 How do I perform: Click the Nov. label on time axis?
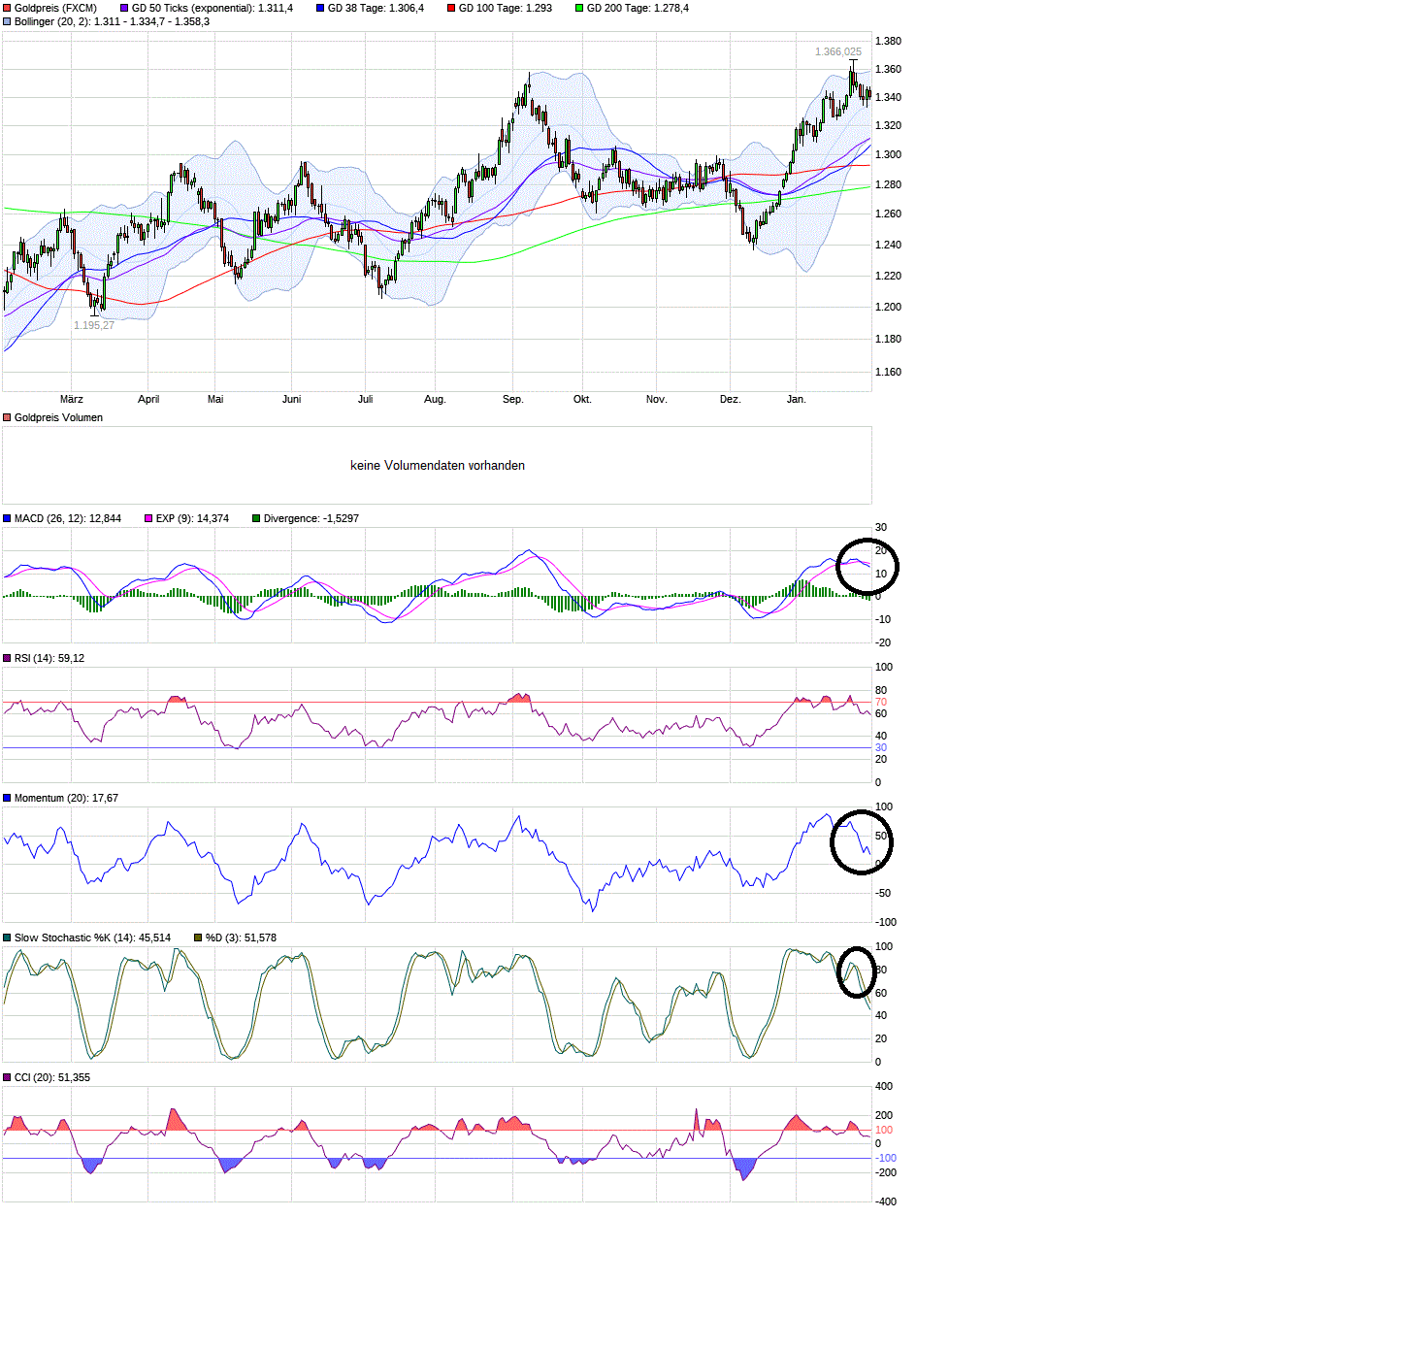pos(657,399)
